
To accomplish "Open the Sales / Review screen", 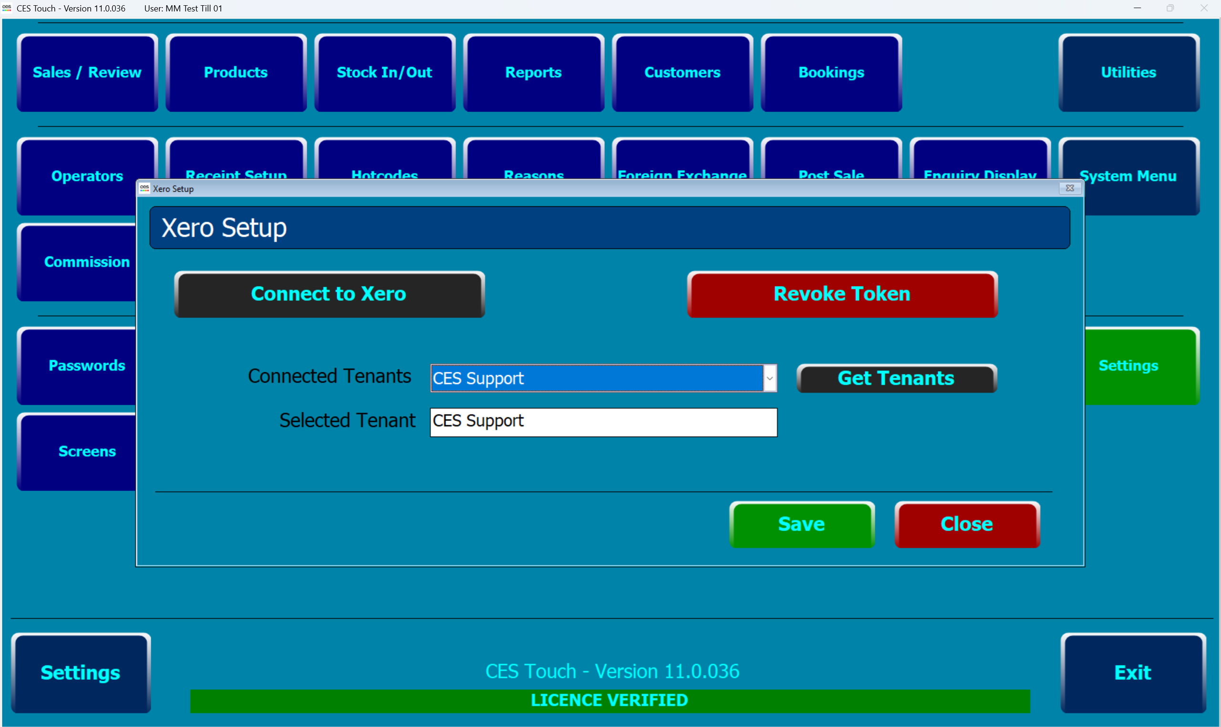I will [87, 72].
